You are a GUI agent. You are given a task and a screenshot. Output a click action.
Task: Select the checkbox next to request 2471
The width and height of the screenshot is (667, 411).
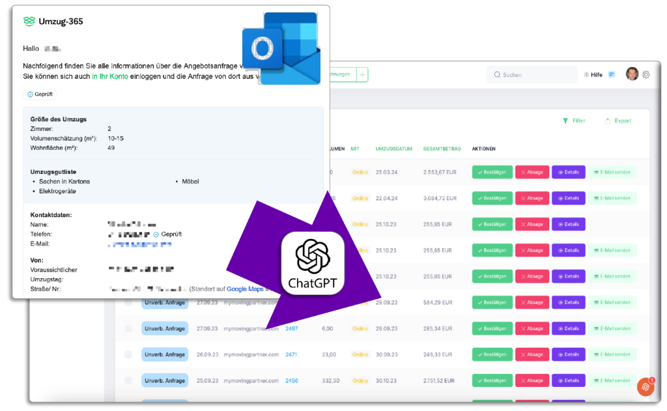[x=128, y=354]
